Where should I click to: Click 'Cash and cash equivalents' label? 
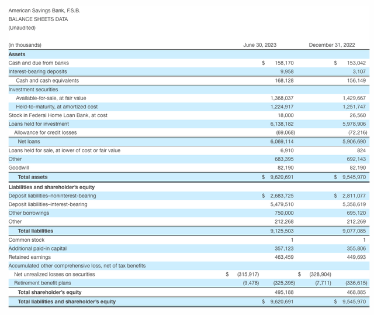tap(47, 81)
